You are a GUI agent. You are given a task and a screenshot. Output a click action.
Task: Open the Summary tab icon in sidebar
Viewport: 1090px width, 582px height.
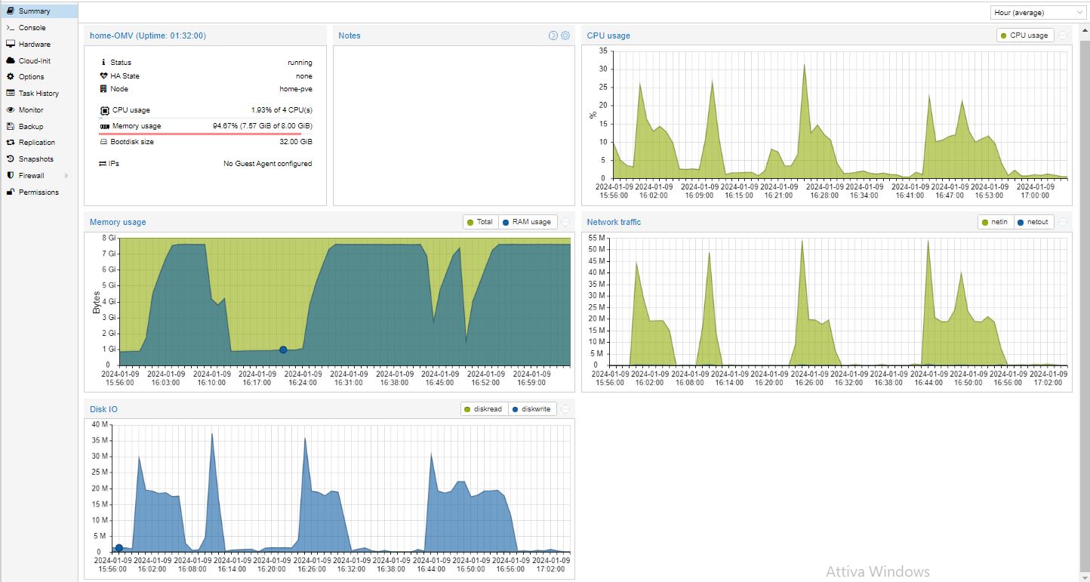[11, 11]
